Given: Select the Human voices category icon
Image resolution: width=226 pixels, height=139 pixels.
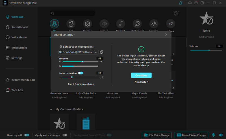Looking at the screenshot, I should coord(104,24).
